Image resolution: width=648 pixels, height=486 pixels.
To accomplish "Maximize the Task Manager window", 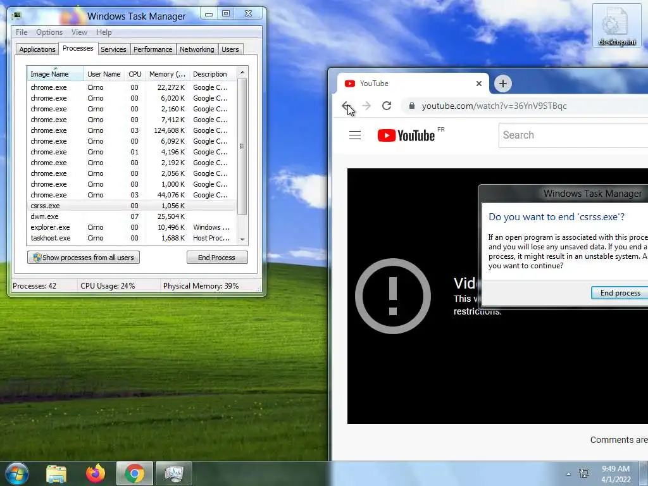I will point(226,14).
